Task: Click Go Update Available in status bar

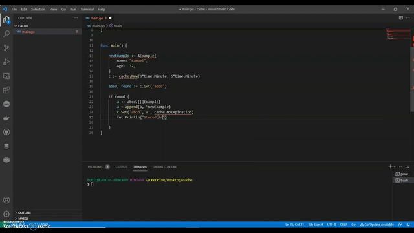Action: coord(376,225)
